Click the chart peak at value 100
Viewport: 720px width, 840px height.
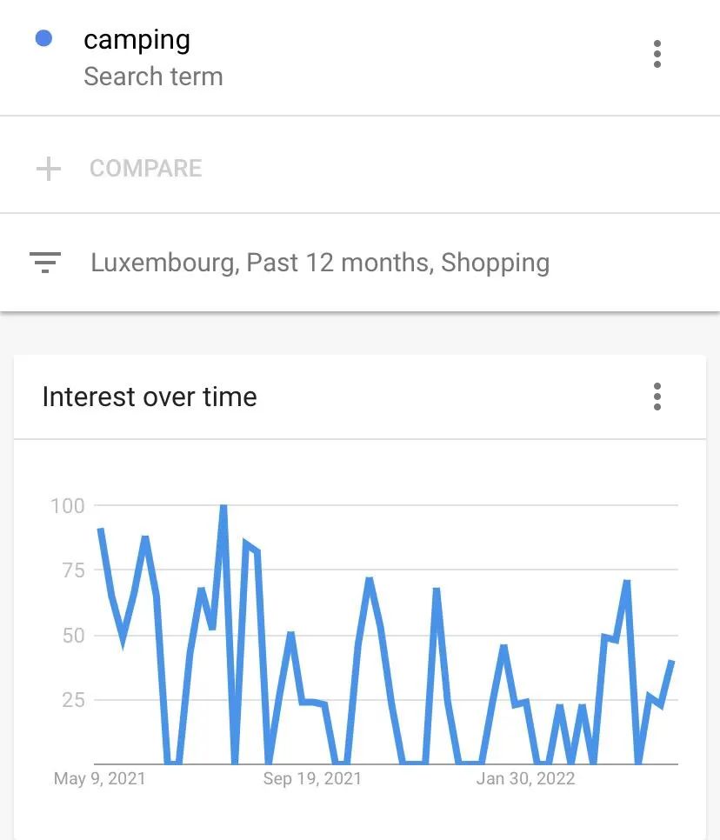pos(223,506)
